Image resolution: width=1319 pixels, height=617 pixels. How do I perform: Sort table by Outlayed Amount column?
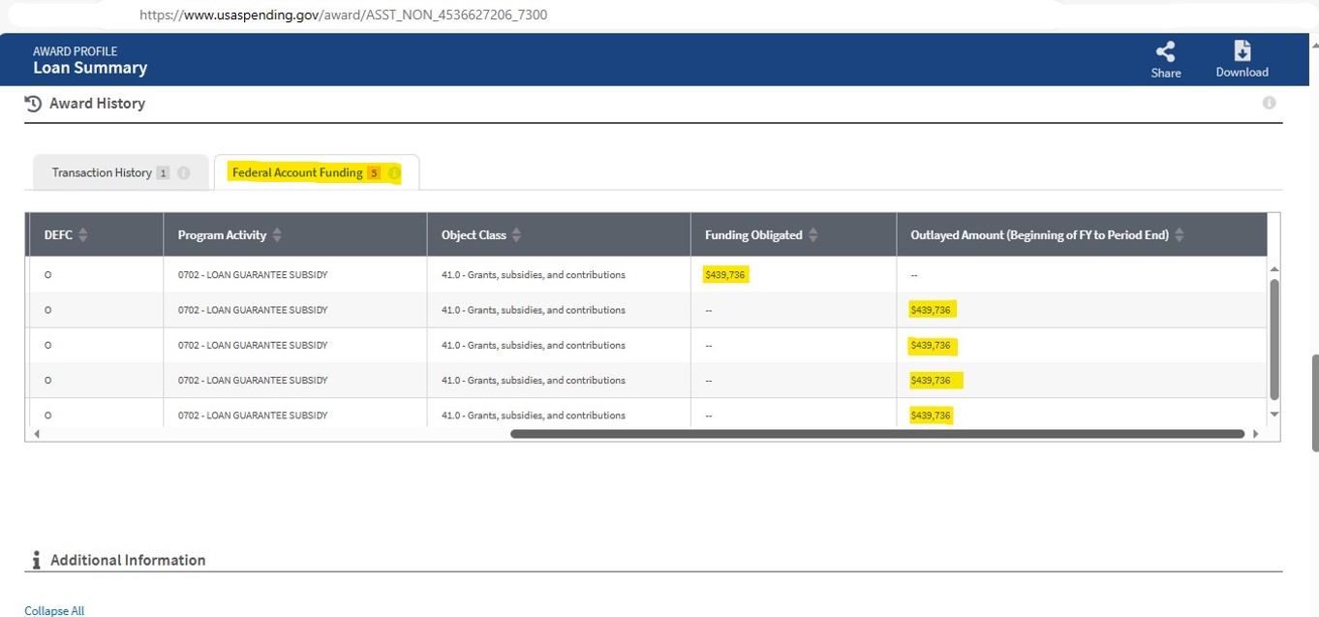[x=1180, y=235]
